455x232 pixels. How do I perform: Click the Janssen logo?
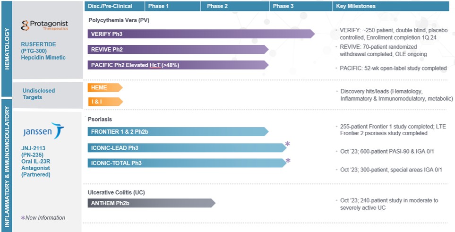(44, 131)
